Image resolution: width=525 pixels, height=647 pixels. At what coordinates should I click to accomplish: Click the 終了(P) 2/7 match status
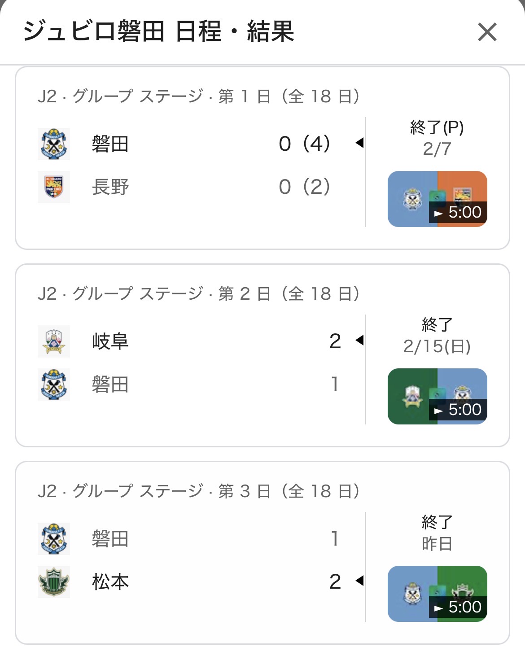(x=437, y=138)
